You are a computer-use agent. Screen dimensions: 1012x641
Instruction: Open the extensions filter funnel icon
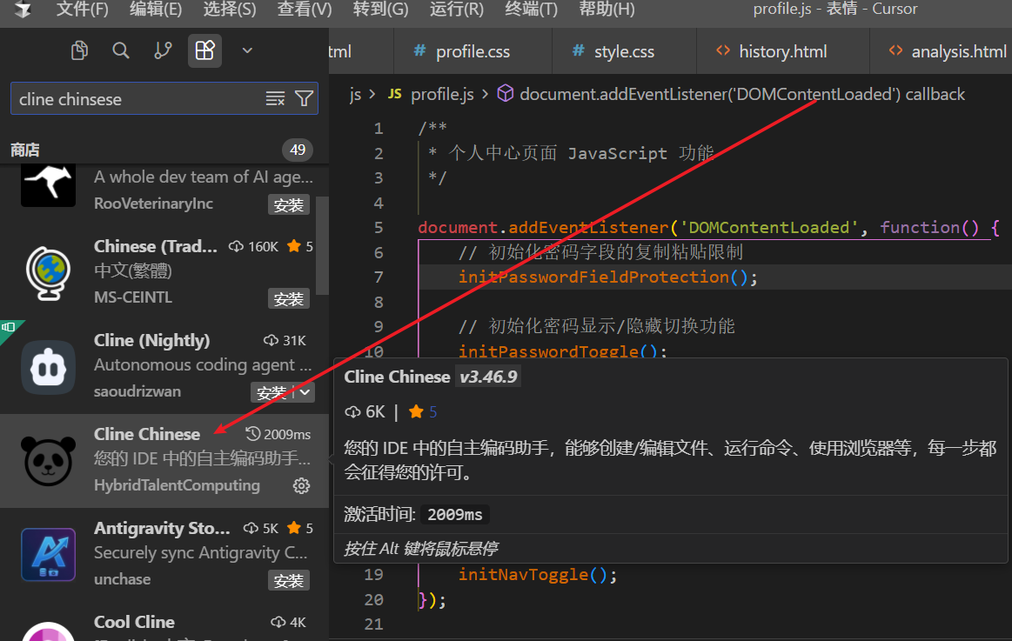pos(304,98)
